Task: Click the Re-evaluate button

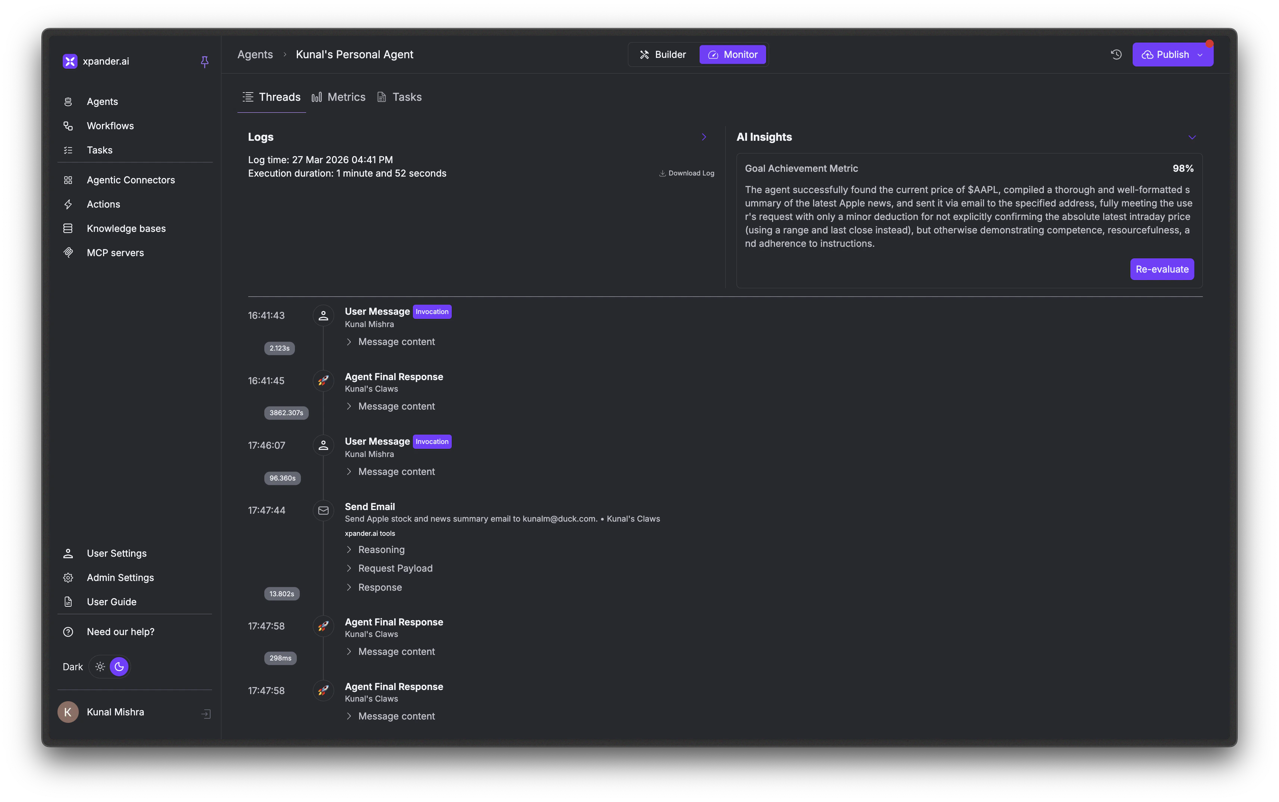Action: click(1161, 269)
